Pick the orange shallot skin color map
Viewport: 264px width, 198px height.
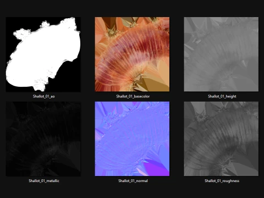(132, 54)
